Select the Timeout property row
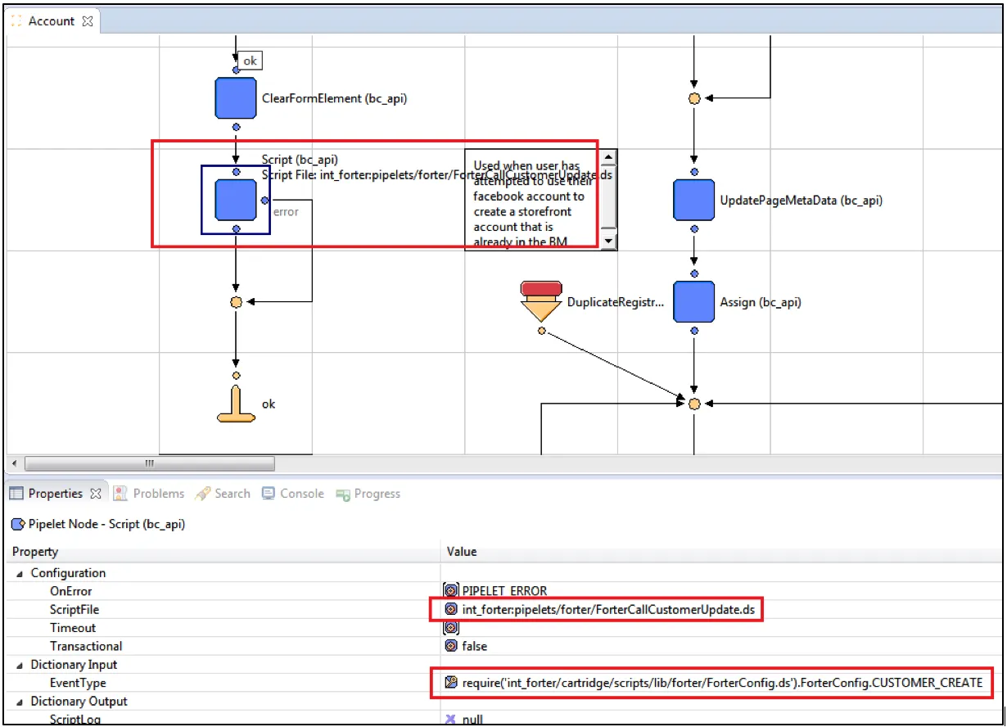Screen dimensions: 1007x727 [503, 628]
